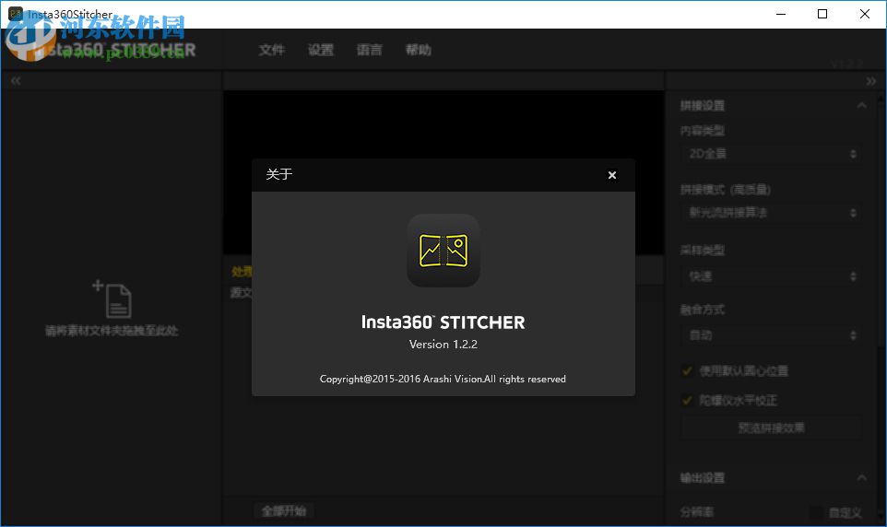
Task: Open the 设置 menu
Action: point(321,50)
